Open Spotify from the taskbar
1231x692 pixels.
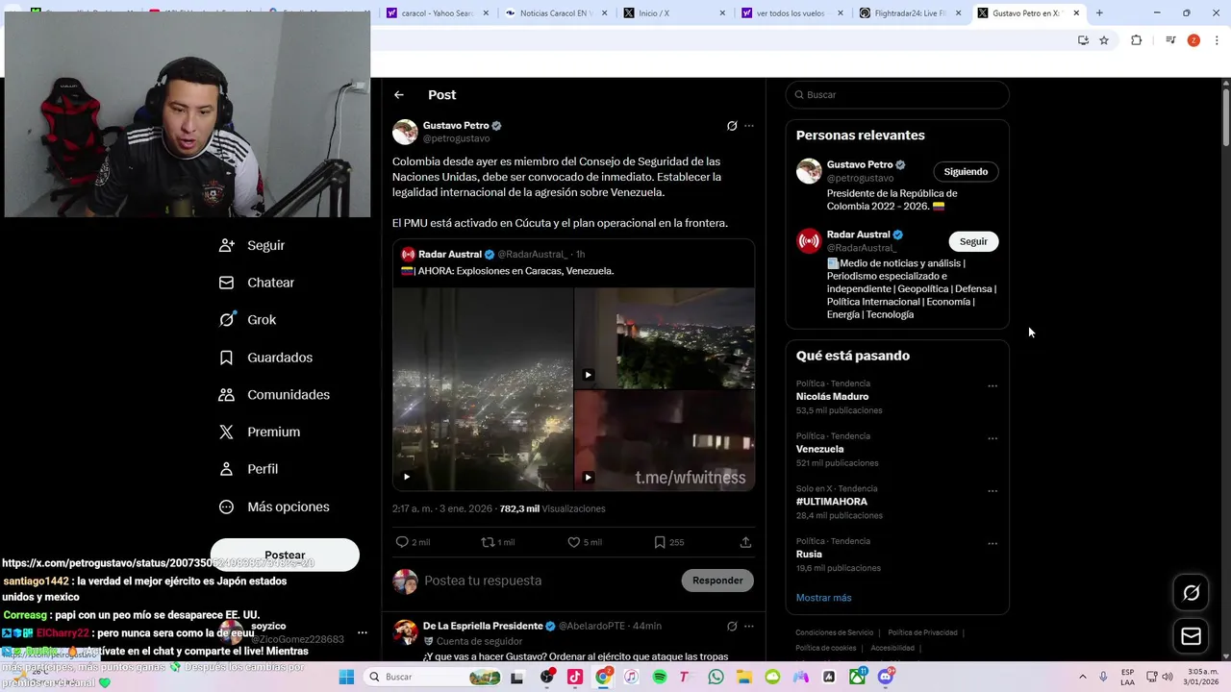point(660,677)
